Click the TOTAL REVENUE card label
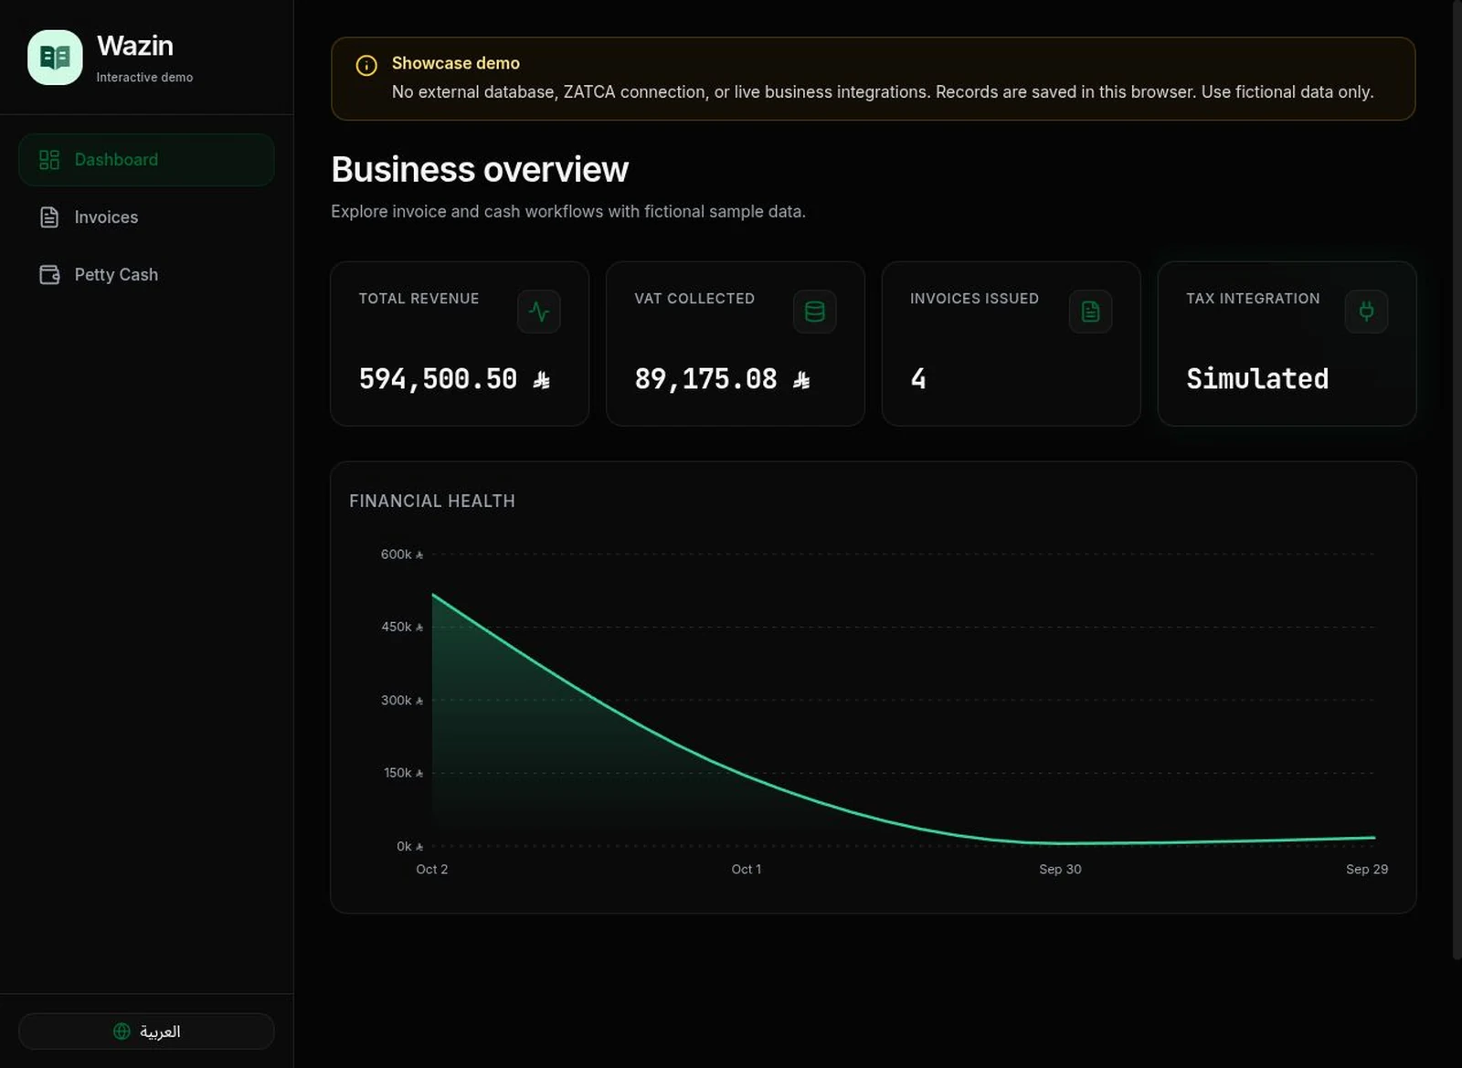The width and height of the screenshot is (1462, 1068). [x=418, y=299]
